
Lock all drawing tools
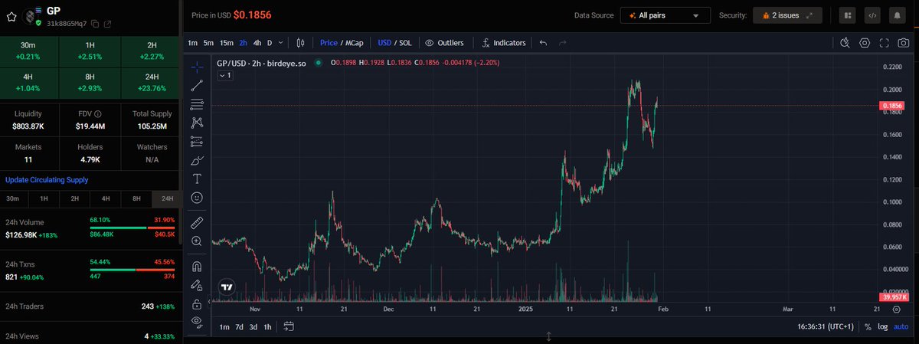tap(197, 303)
